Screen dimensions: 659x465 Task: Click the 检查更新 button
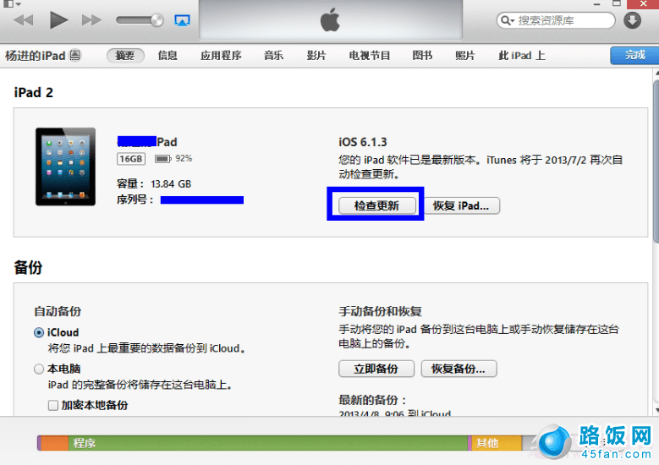point(377,205)
